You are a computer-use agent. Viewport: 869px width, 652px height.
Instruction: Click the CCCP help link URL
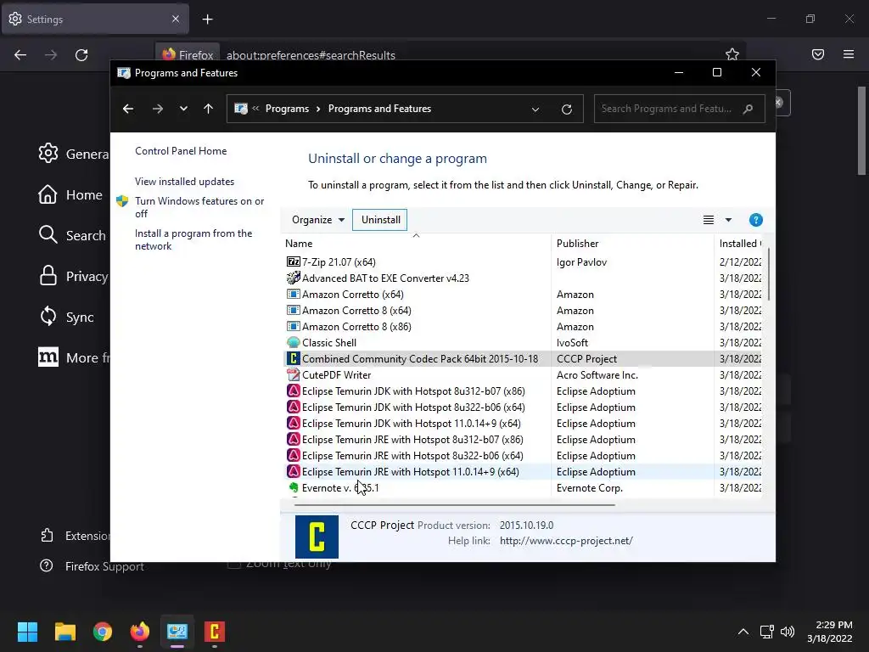[x=566, y=541]
